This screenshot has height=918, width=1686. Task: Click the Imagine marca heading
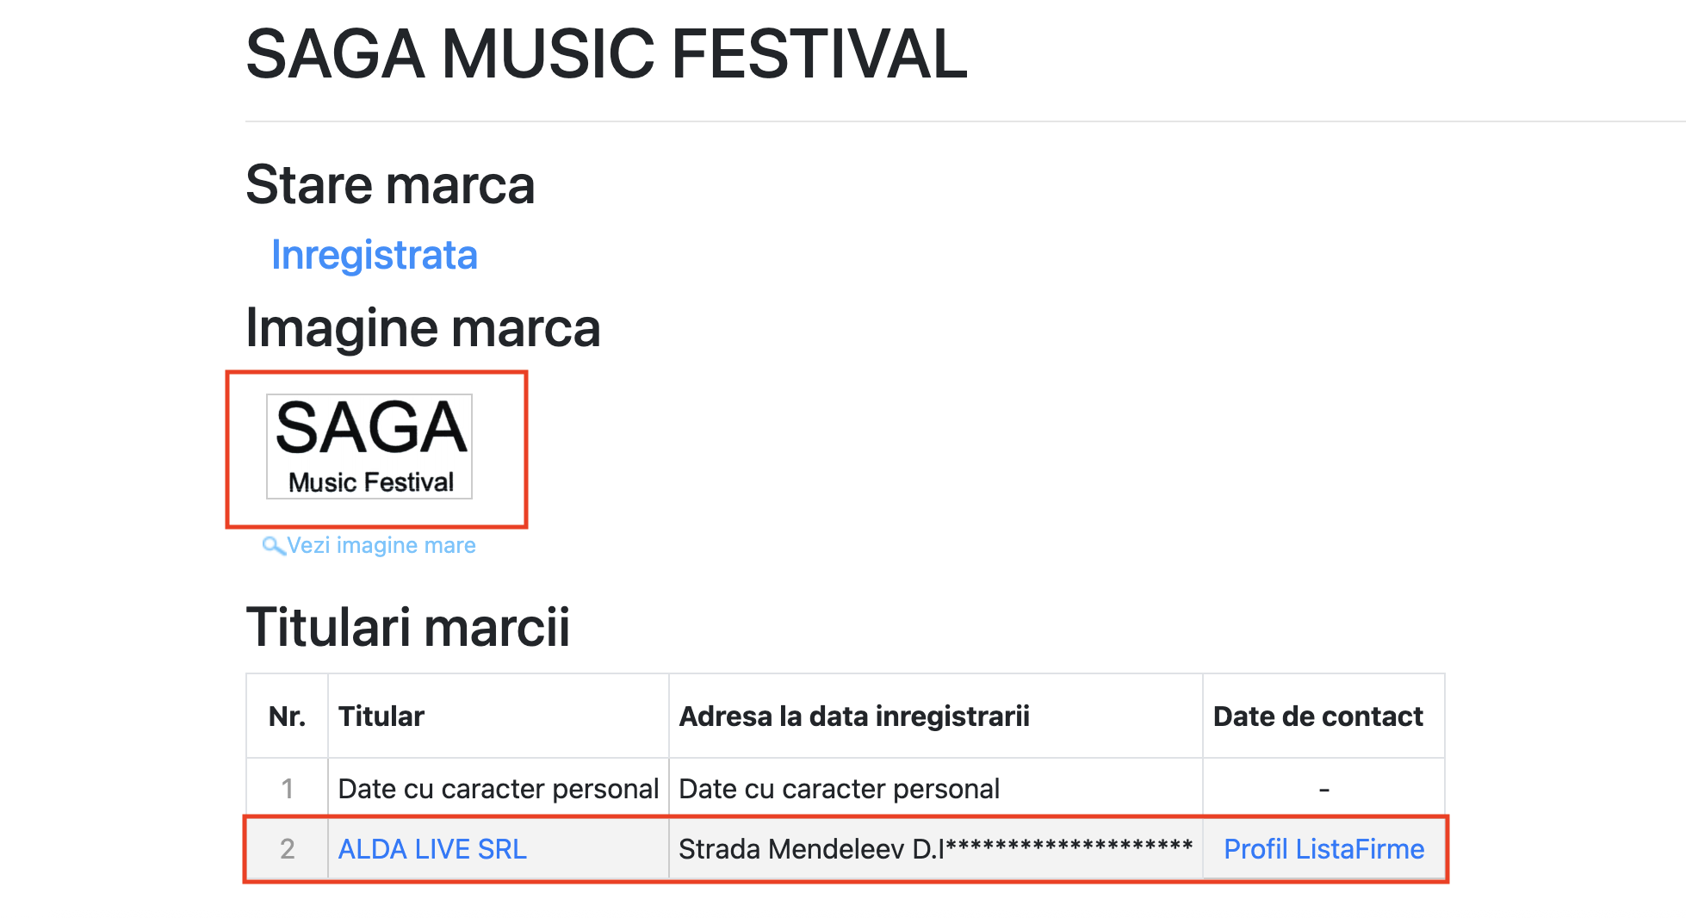[423, 328]
